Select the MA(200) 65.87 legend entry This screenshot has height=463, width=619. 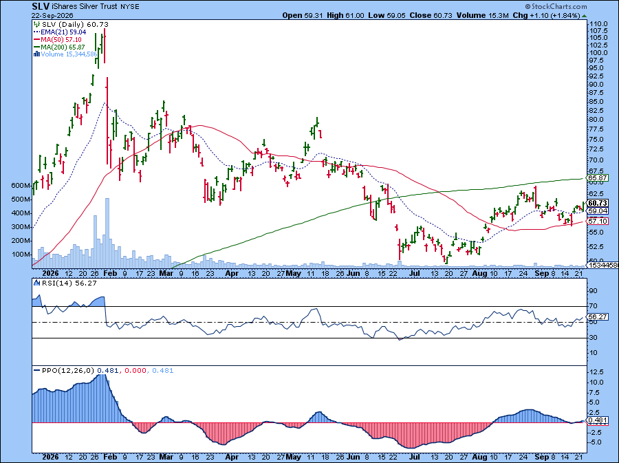[63, 47]
